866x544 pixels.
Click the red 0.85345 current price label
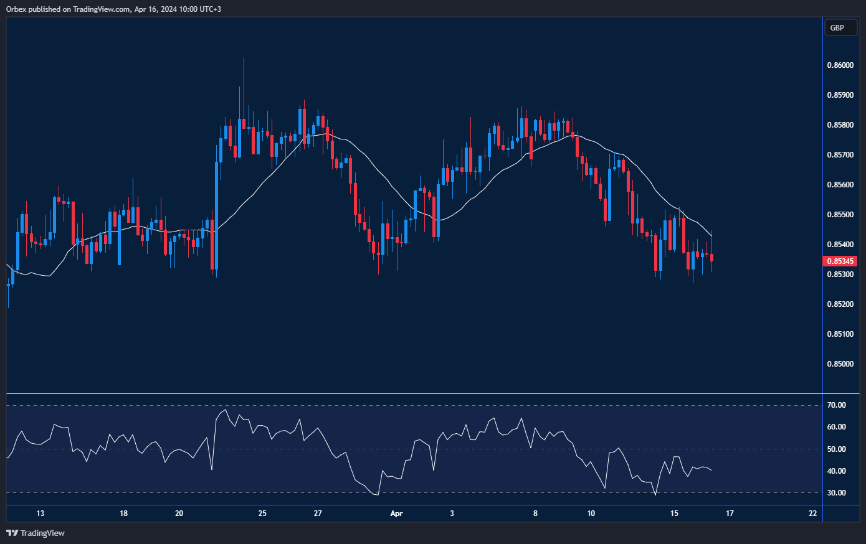pyautogui.click(x=840, y=261)
